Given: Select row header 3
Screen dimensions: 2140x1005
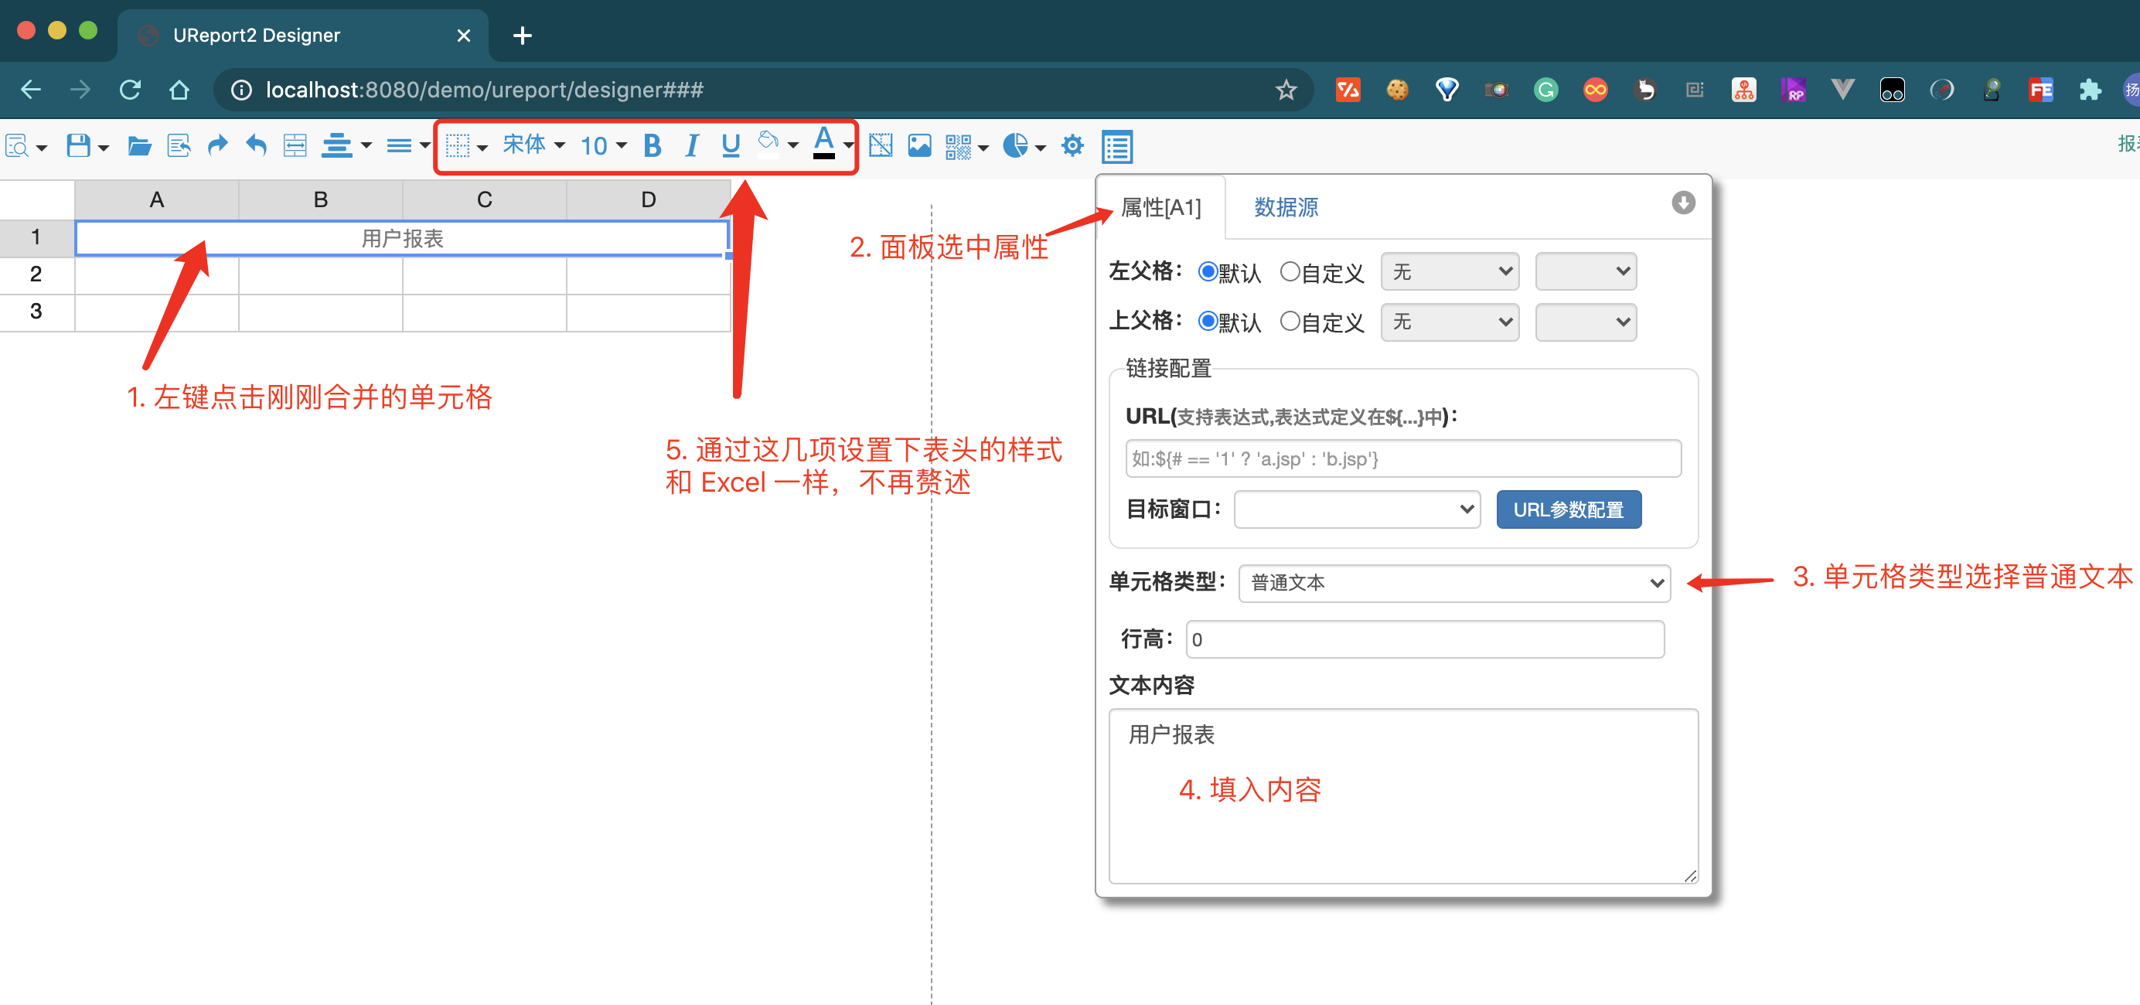Looking at the screenshot, I should point(36,312).
